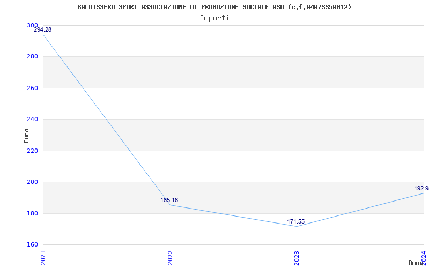Viewport: 429px width, 268px height.
Task: Click the 2021 x-axis label
Action: (43, 258)
